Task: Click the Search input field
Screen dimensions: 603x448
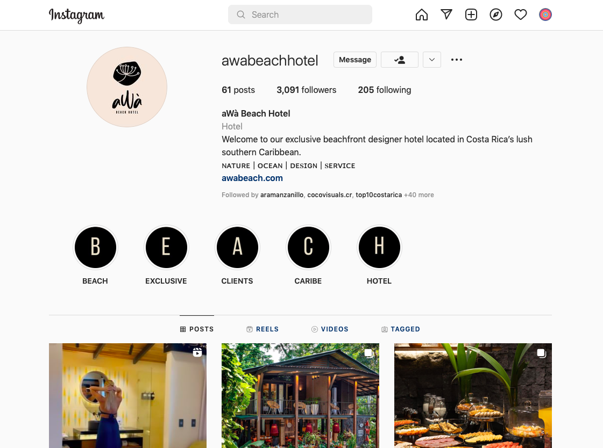Action: click(x=300, y=15)
